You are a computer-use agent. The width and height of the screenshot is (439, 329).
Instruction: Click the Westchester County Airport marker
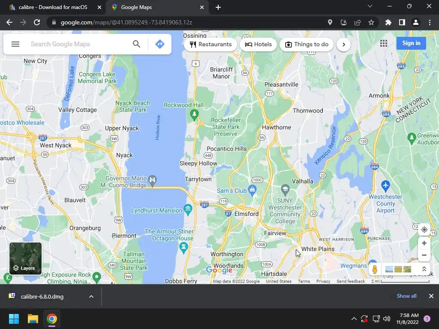(x=385, y=186)
